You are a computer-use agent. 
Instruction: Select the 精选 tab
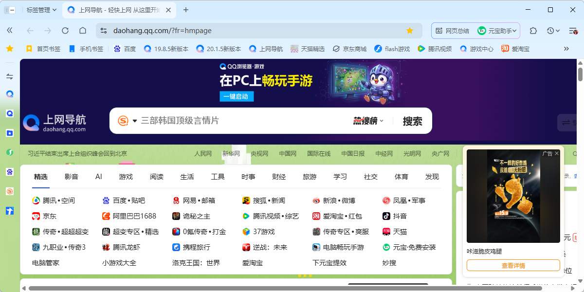tap(41, 177)
